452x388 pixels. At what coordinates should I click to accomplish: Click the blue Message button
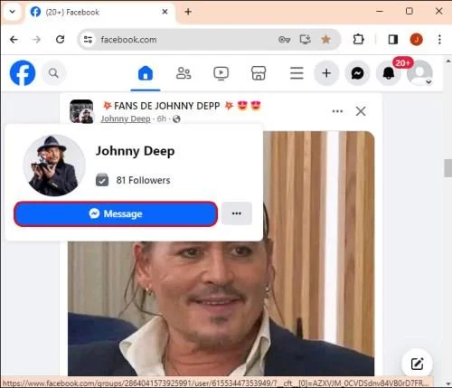(116, 213)
